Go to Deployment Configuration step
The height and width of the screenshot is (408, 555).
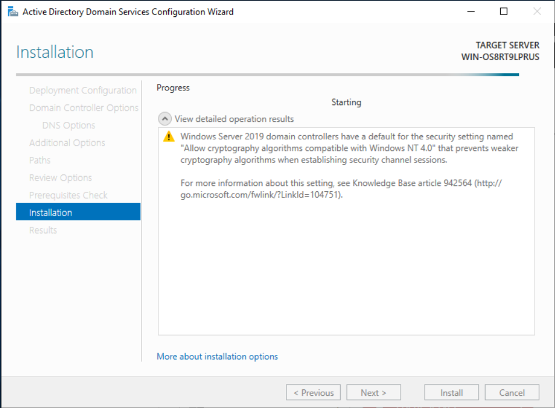pyautogui.click(x=83, y=90)
